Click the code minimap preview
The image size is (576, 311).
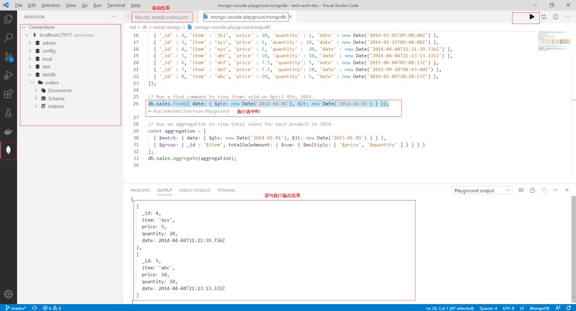(x=553, y=42)
